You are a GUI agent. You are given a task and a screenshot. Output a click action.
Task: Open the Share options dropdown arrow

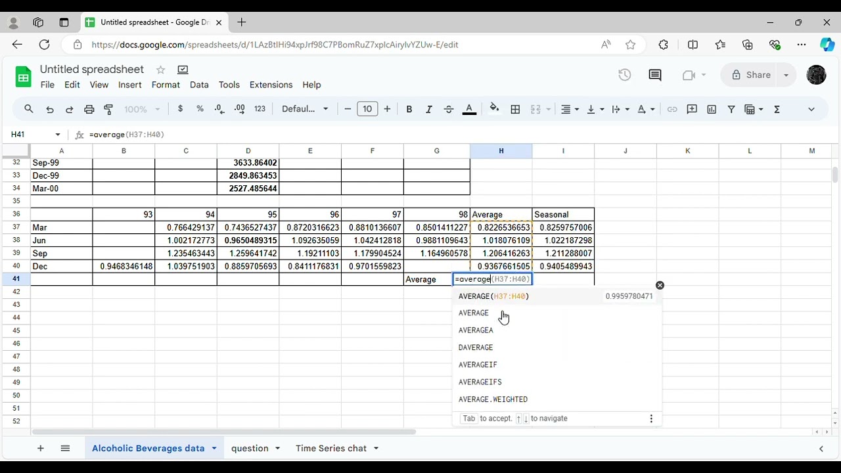tap(786, 75)
